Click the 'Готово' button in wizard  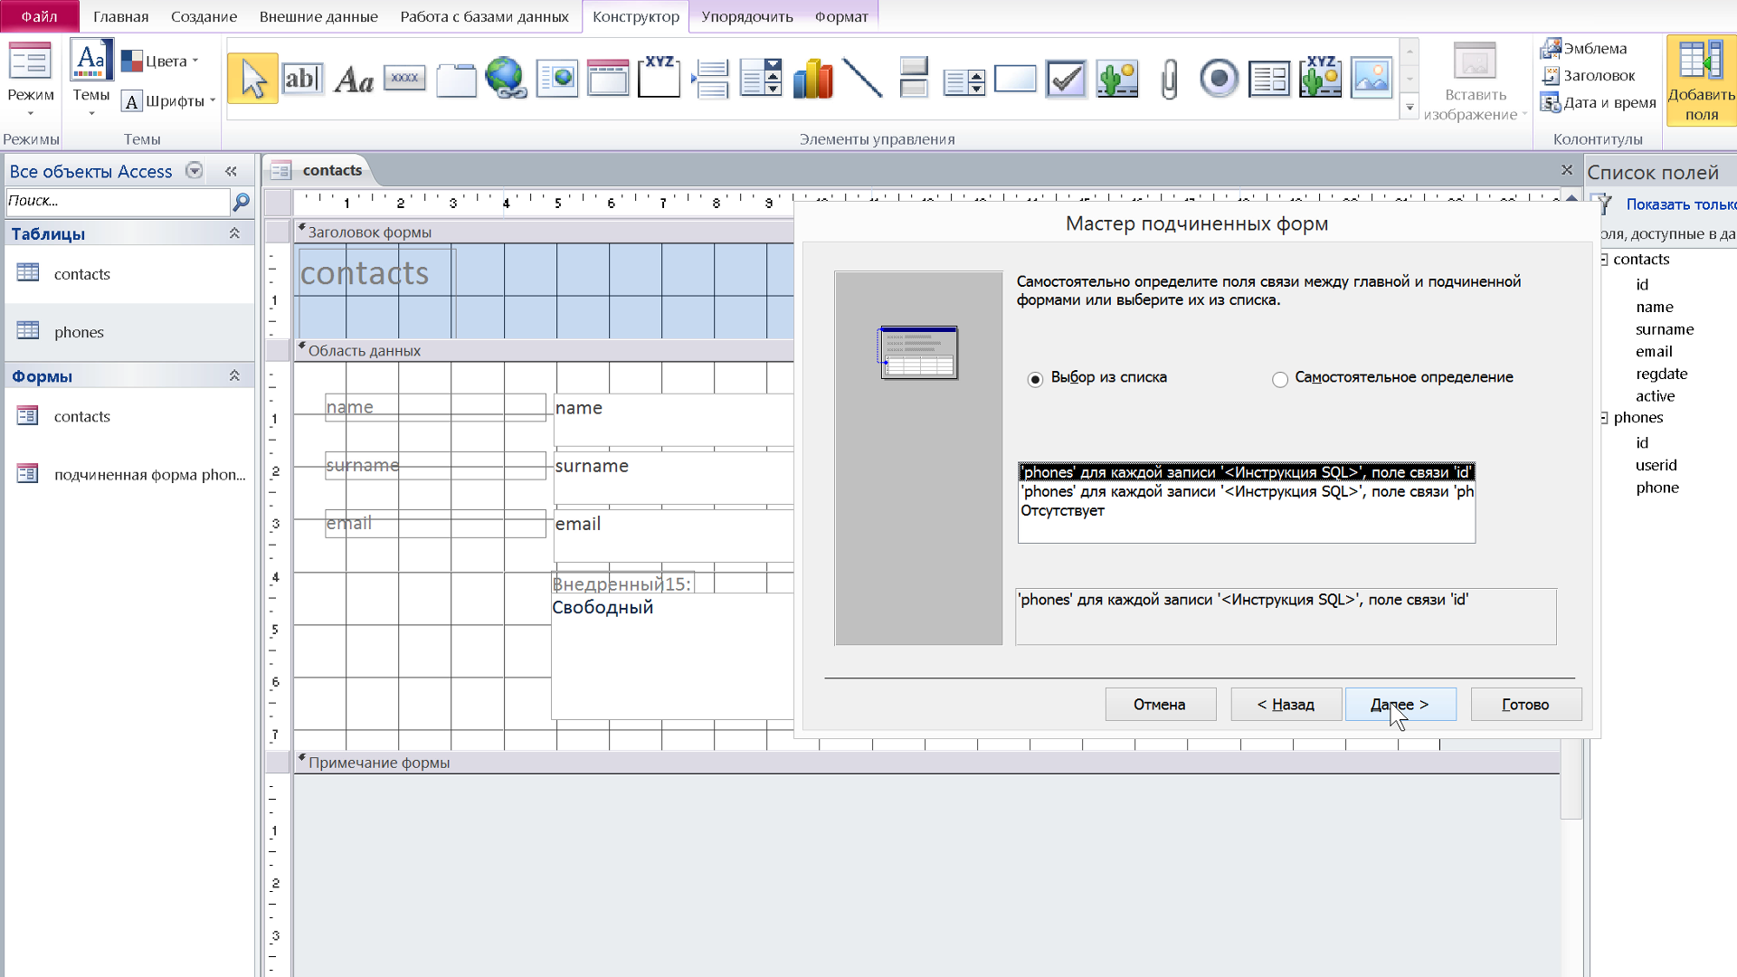[x=1524, y=704]
